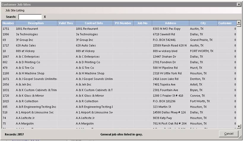The height and width of the screenshot is (141, 244).
Task: Click the Job No column header
Action: pos(142,23)
